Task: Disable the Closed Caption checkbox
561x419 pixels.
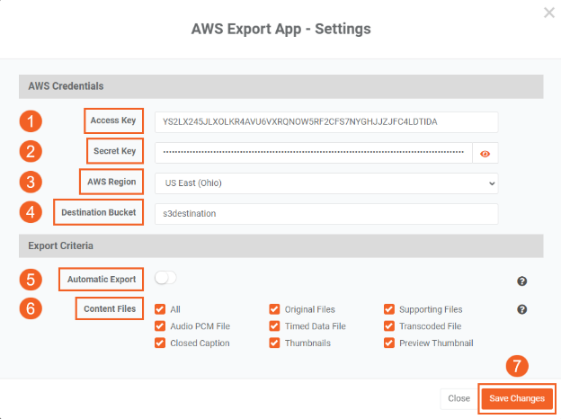Action: pos(161,343)
